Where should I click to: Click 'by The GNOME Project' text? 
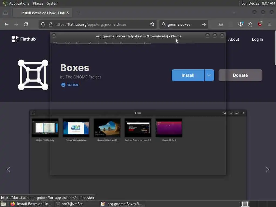(x=80, y=77)
